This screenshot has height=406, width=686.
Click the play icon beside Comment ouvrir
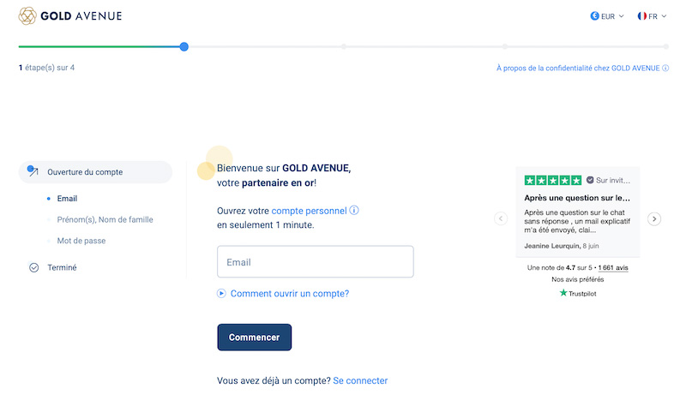(221, 293)
